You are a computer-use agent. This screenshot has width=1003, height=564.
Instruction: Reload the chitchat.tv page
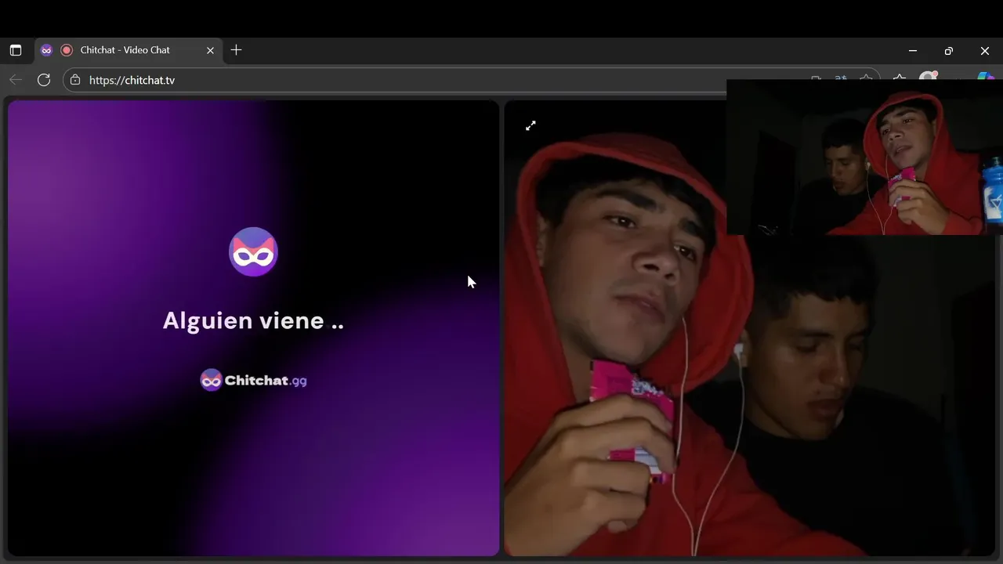(44, 80)
